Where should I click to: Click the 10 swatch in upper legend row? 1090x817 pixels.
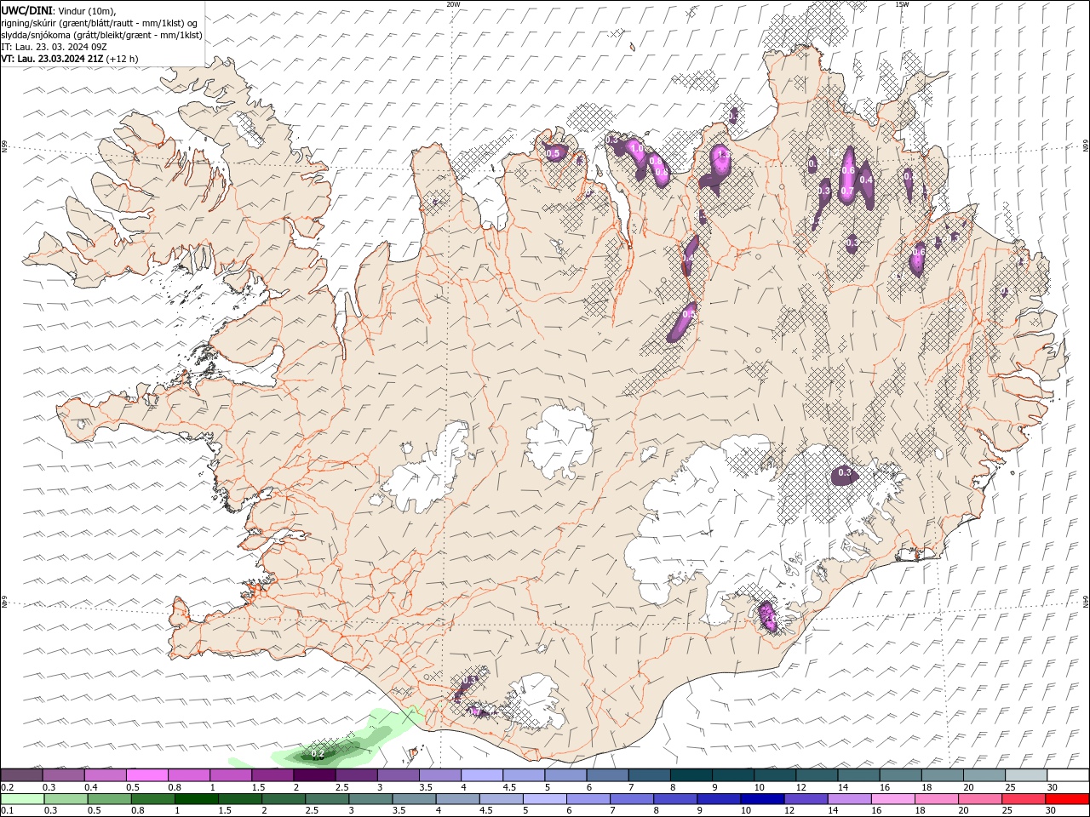click(x=775, y=775)
